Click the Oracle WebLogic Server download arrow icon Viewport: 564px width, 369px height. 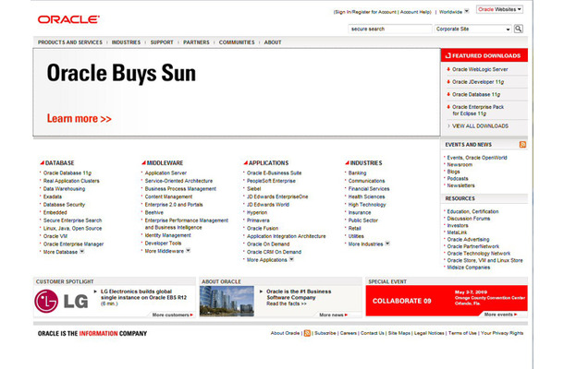tap(448, 69)
